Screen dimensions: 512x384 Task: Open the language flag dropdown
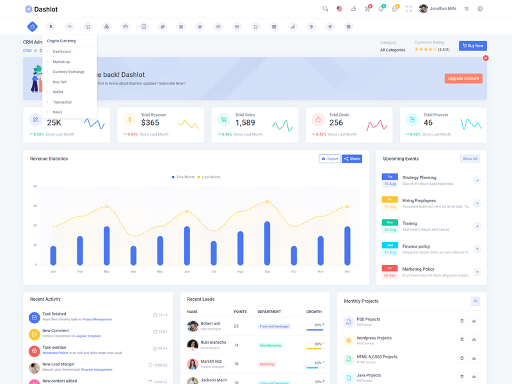point(339,9)
